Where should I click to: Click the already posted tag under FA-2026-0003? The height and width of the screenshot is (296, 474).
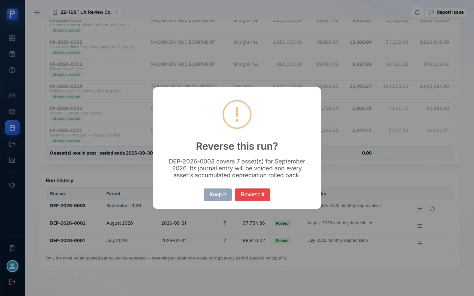[x=66, y=74]
